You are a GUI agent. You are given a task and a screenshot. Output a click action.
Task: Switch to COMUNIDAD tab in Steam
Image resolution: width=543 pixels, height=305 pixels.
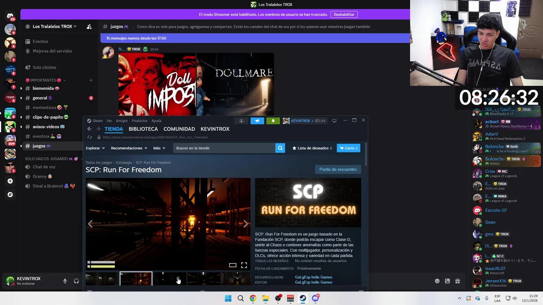179,129
